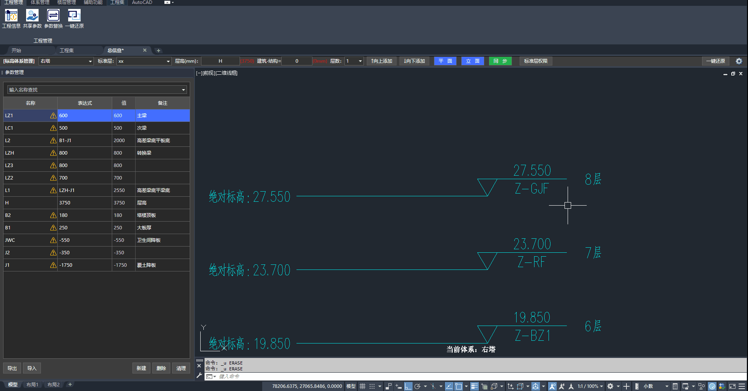This screenshot has width=748, height=391.
Task: Click the warning icon in the JWC row
Action: (53, 240)
